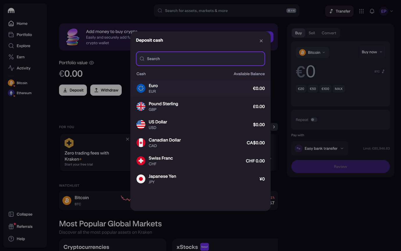This screenshot has width=401, height=251.
Task: Open the Activity page from the sidebar
Action: pos(24,68)
